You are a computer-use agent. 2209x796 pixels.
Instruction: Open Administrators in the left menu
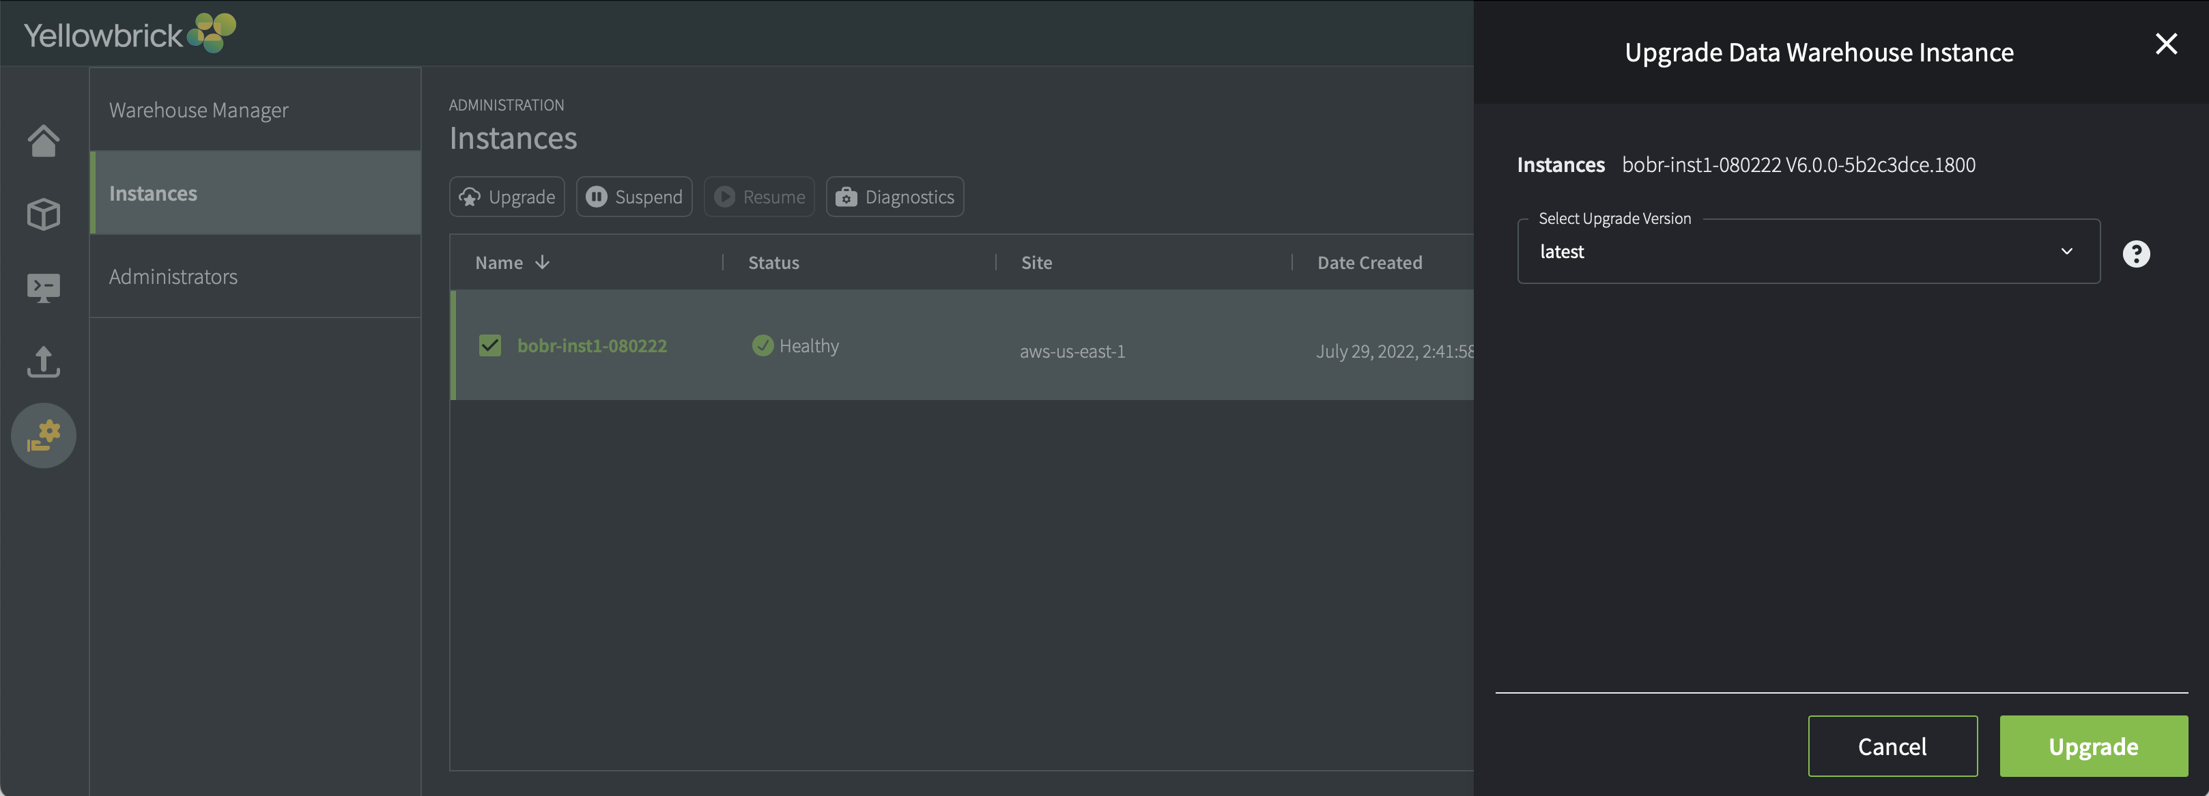(x=255, y=276)
